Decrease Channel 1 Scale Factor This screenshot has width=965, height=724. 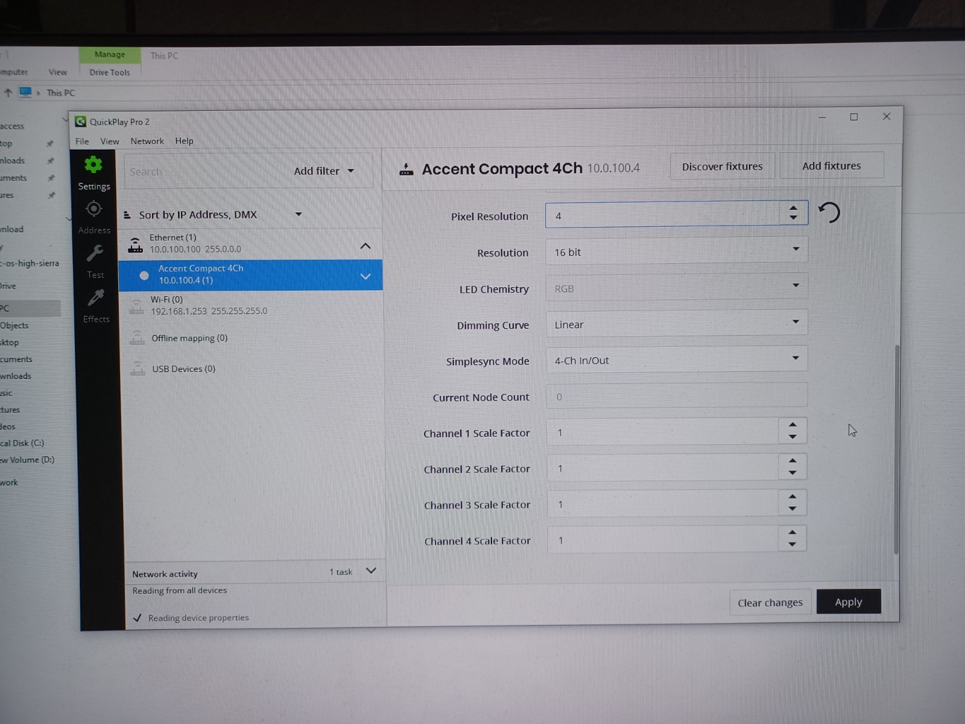point(793,437)
